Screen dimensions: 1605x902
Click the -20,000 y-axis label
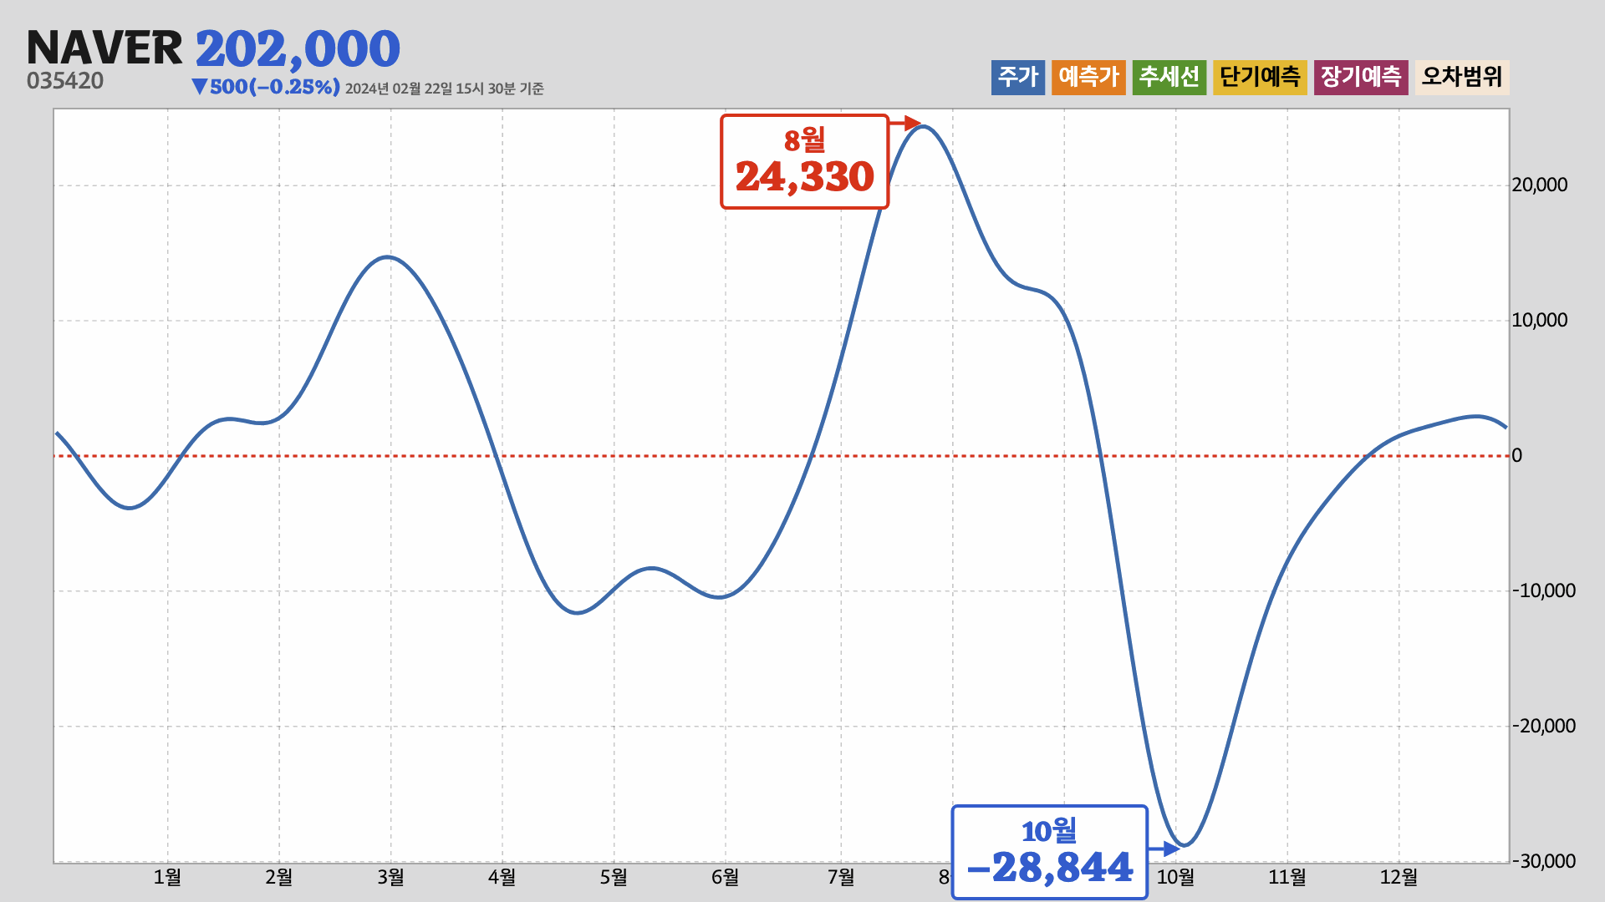(1544, 726)
